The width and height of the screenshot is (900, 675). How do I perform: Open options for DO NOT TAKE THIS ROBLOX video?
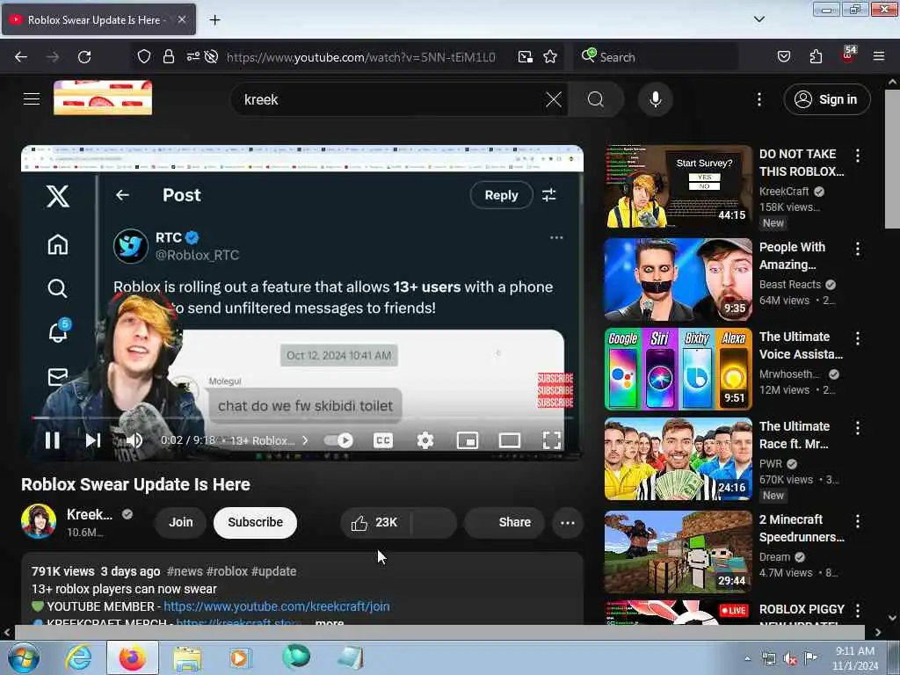pyautogui.click(x=858, y=155)
